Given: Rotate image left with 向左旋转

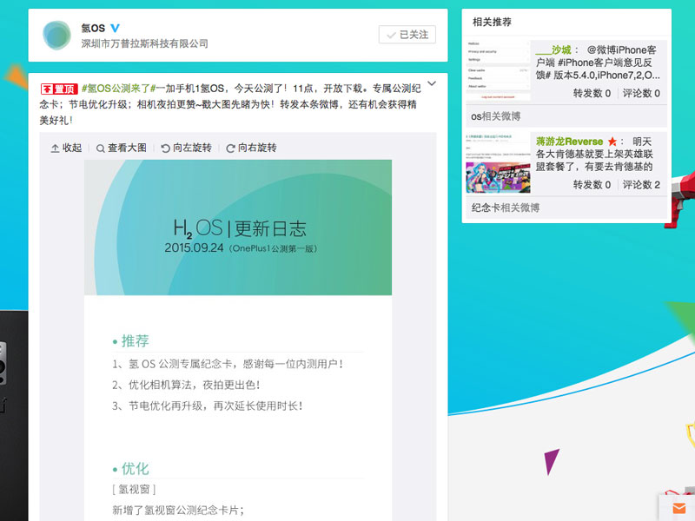Looking at the screenshot, I should click(x=186, y=148).
